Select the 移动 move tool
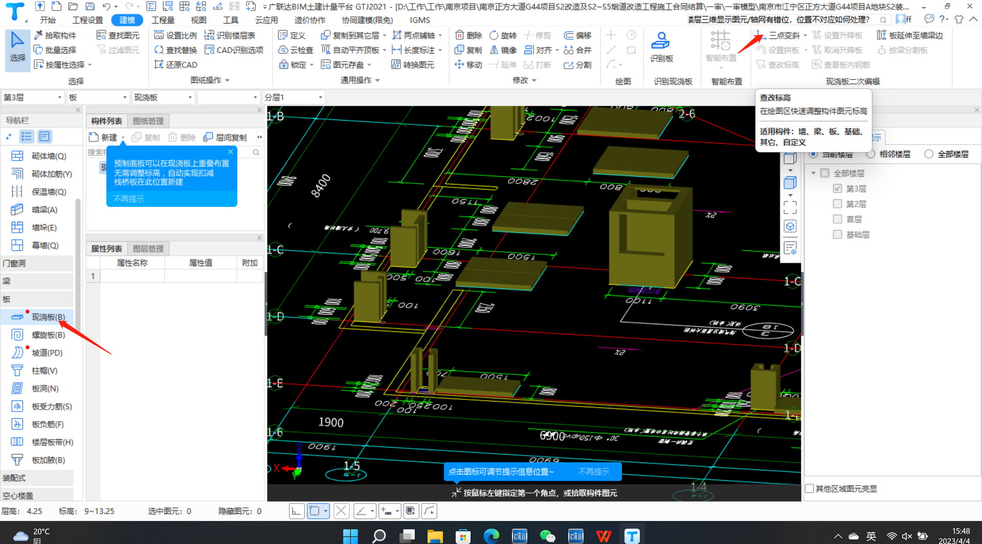982x544 pixels. pos(468,65)
